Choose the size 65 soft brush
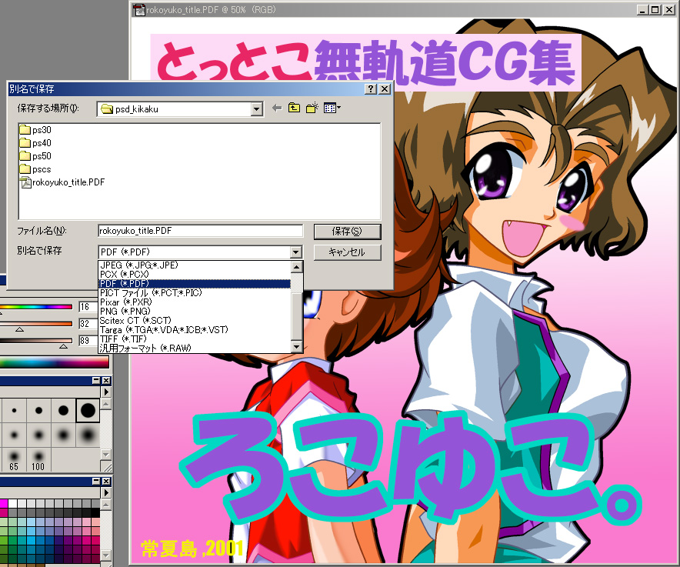 (14, 459)
